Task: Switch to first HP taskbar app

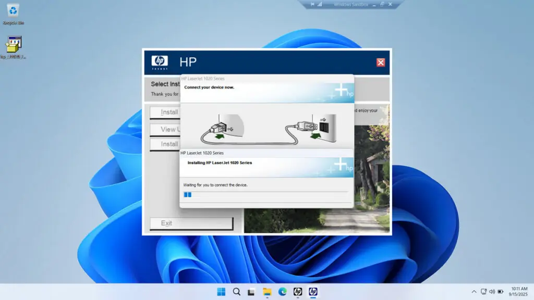Action: [x=298, y=292]
